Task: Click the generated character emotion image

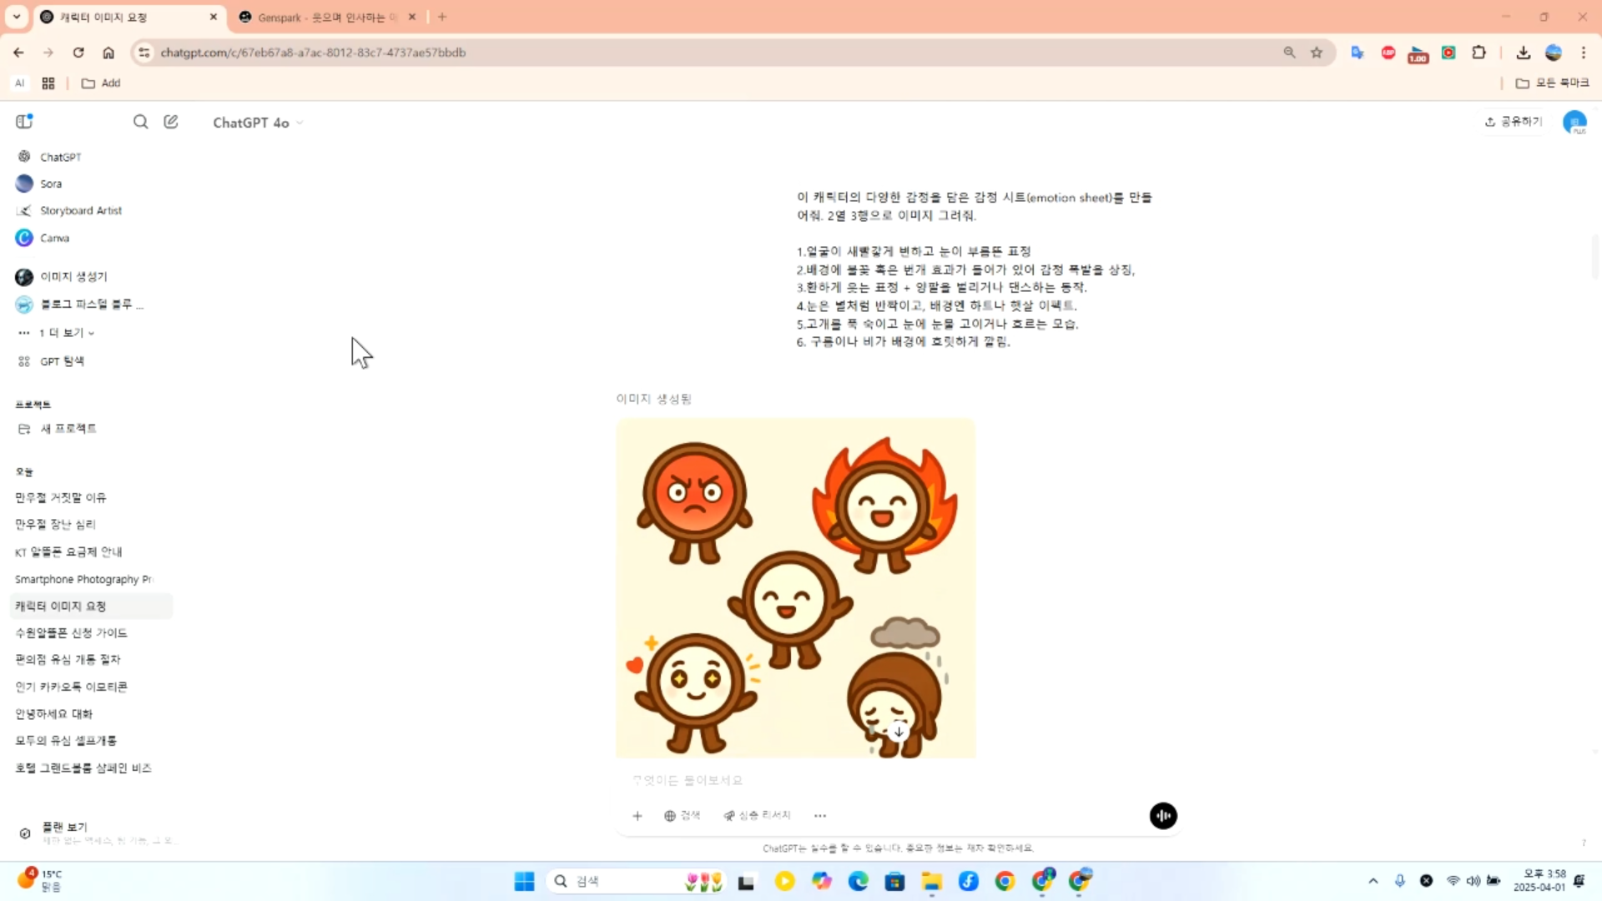Action: coord(795,588)
